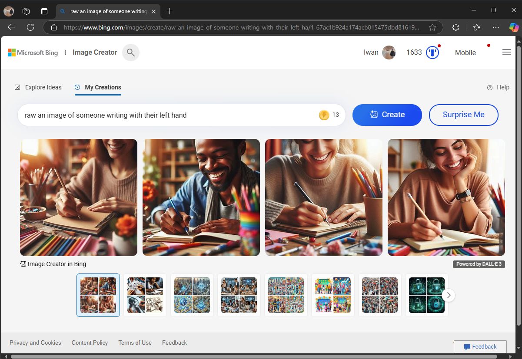Open the Help link
Viewport: 522px width, 359px height.
click(x=498, y=87)
